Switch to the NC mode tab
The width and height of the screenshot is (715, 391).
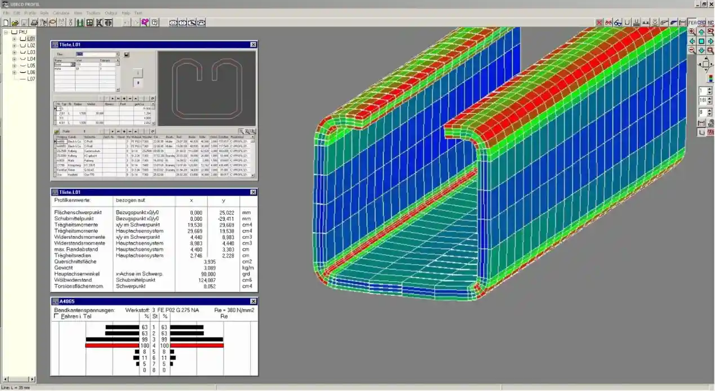[x=710, y=23]
